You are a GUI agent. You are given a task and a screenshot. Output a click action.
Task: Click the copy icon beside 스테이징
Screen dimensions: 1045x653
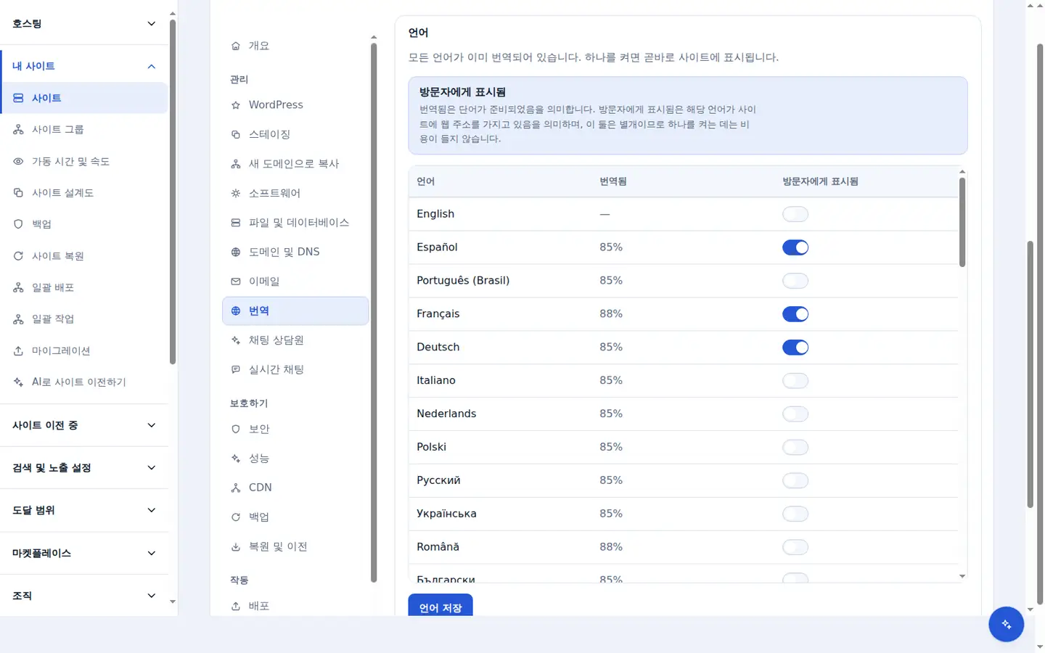tap(236, 135)
